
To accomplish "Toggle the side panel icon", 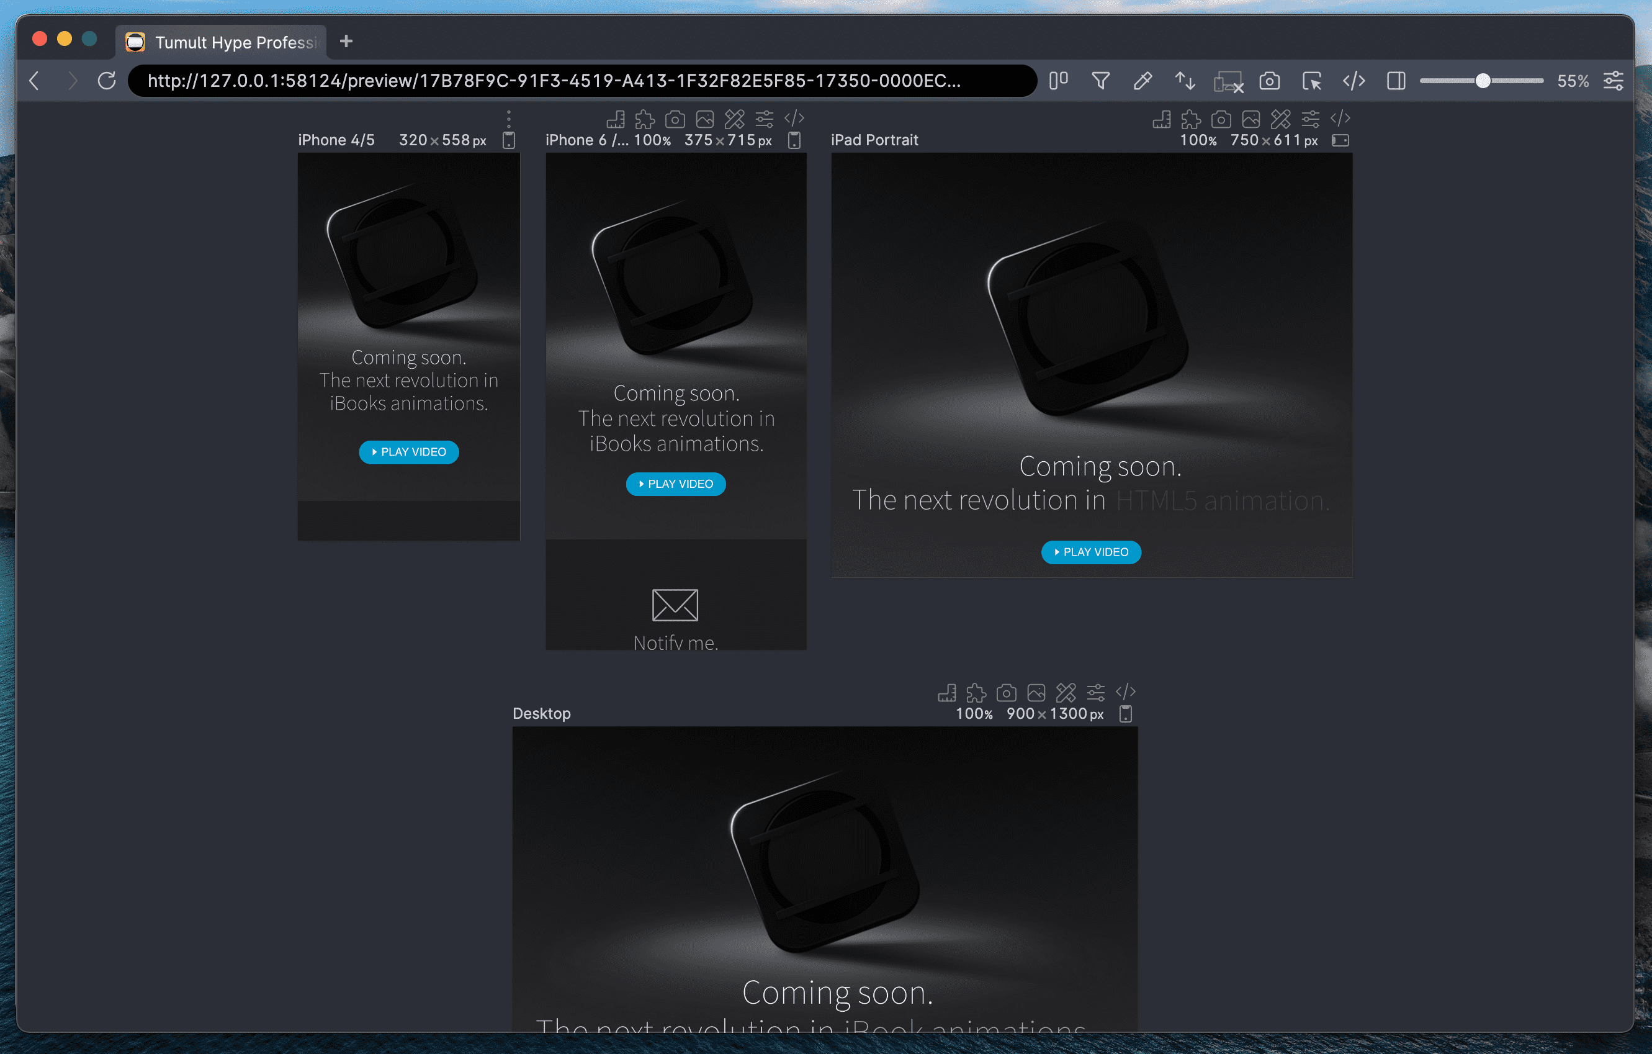I will click(1396, 81).
